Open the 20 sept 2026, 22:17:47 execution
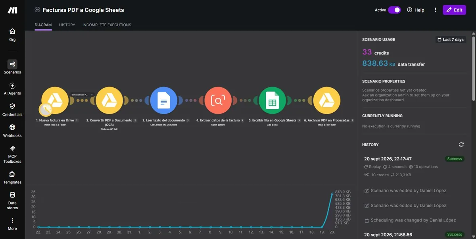Image resolution: width=476 pixels, height=239 pixels. pyautogui.click(x=388, y=159)
